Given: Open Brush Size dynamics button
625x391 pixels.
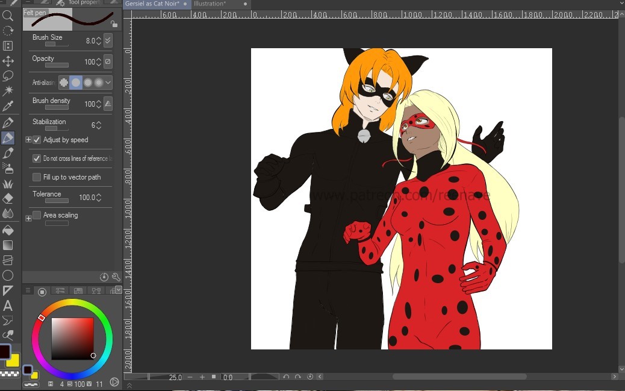Looking at the screenshot, I should click(108, 40).
